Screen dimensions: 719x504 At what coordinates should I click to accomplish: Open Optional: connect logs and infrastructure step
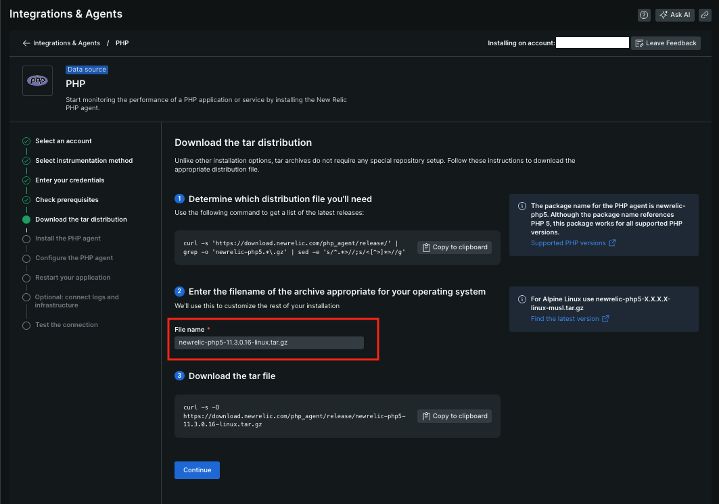click(x=76, y=301)
